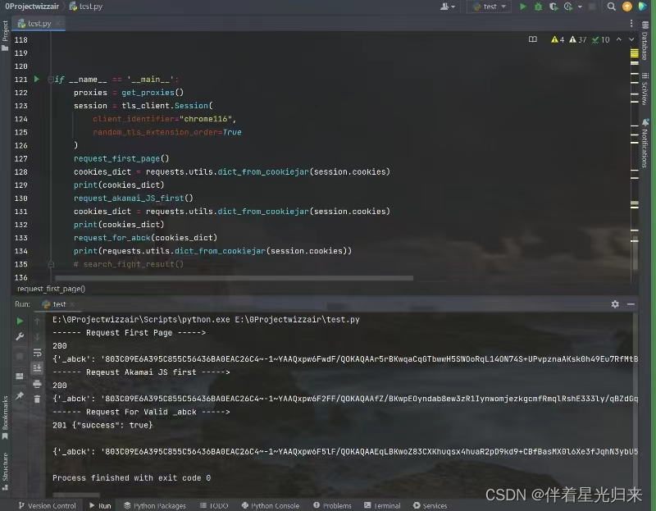Open the Database tool window sidebar
Screen dimensions: 656x511
point(645,40)
